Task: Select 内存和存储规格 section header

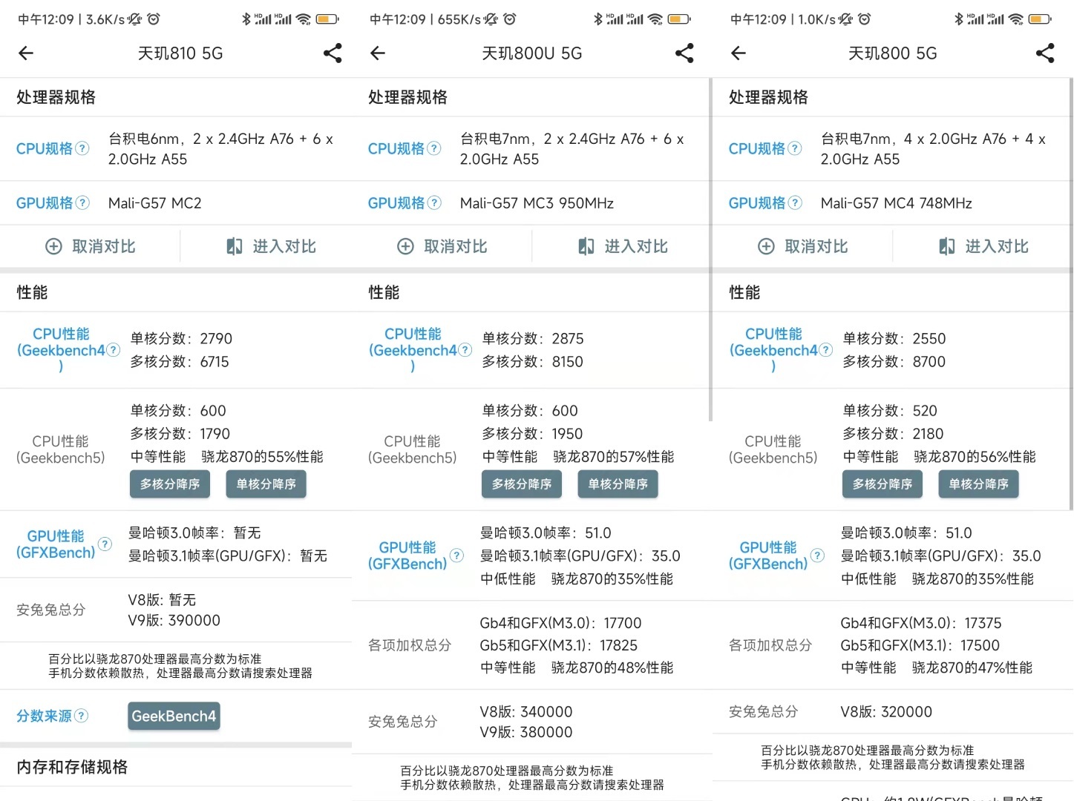Action: coord(72,767)
